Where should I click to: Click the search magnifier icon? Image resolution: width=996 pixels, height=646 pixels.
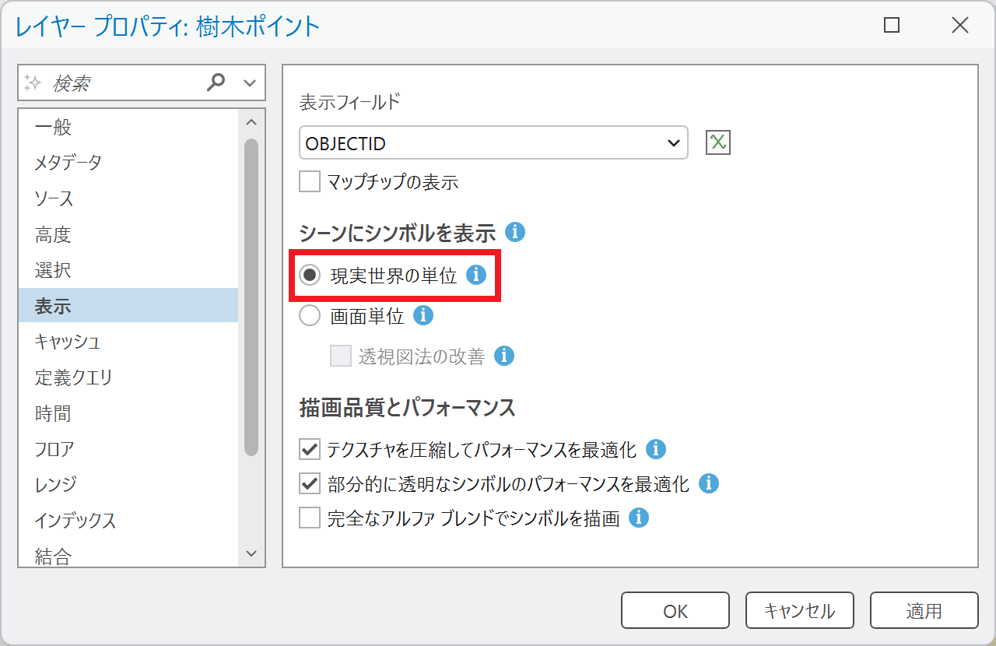pos(216,82)
